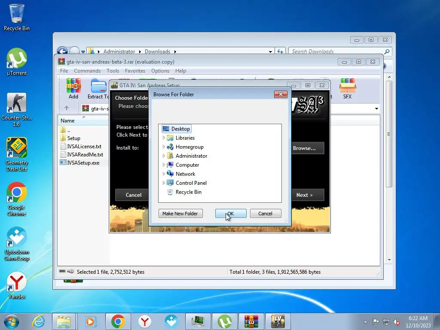Click the WinRAR Add toolbar icon
440x330 pixels.
tap(73, 89)
